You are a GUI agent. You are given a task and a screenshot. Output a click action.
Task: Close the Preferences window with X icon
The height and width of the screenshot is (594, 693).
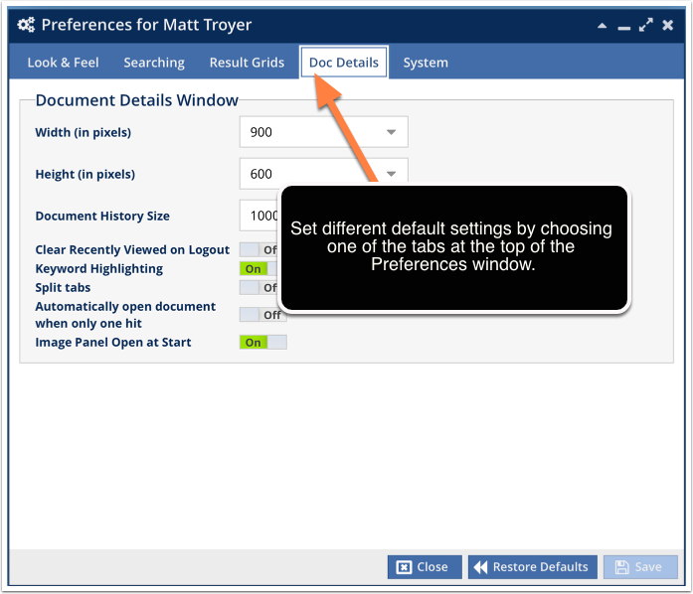click(668, 25)
